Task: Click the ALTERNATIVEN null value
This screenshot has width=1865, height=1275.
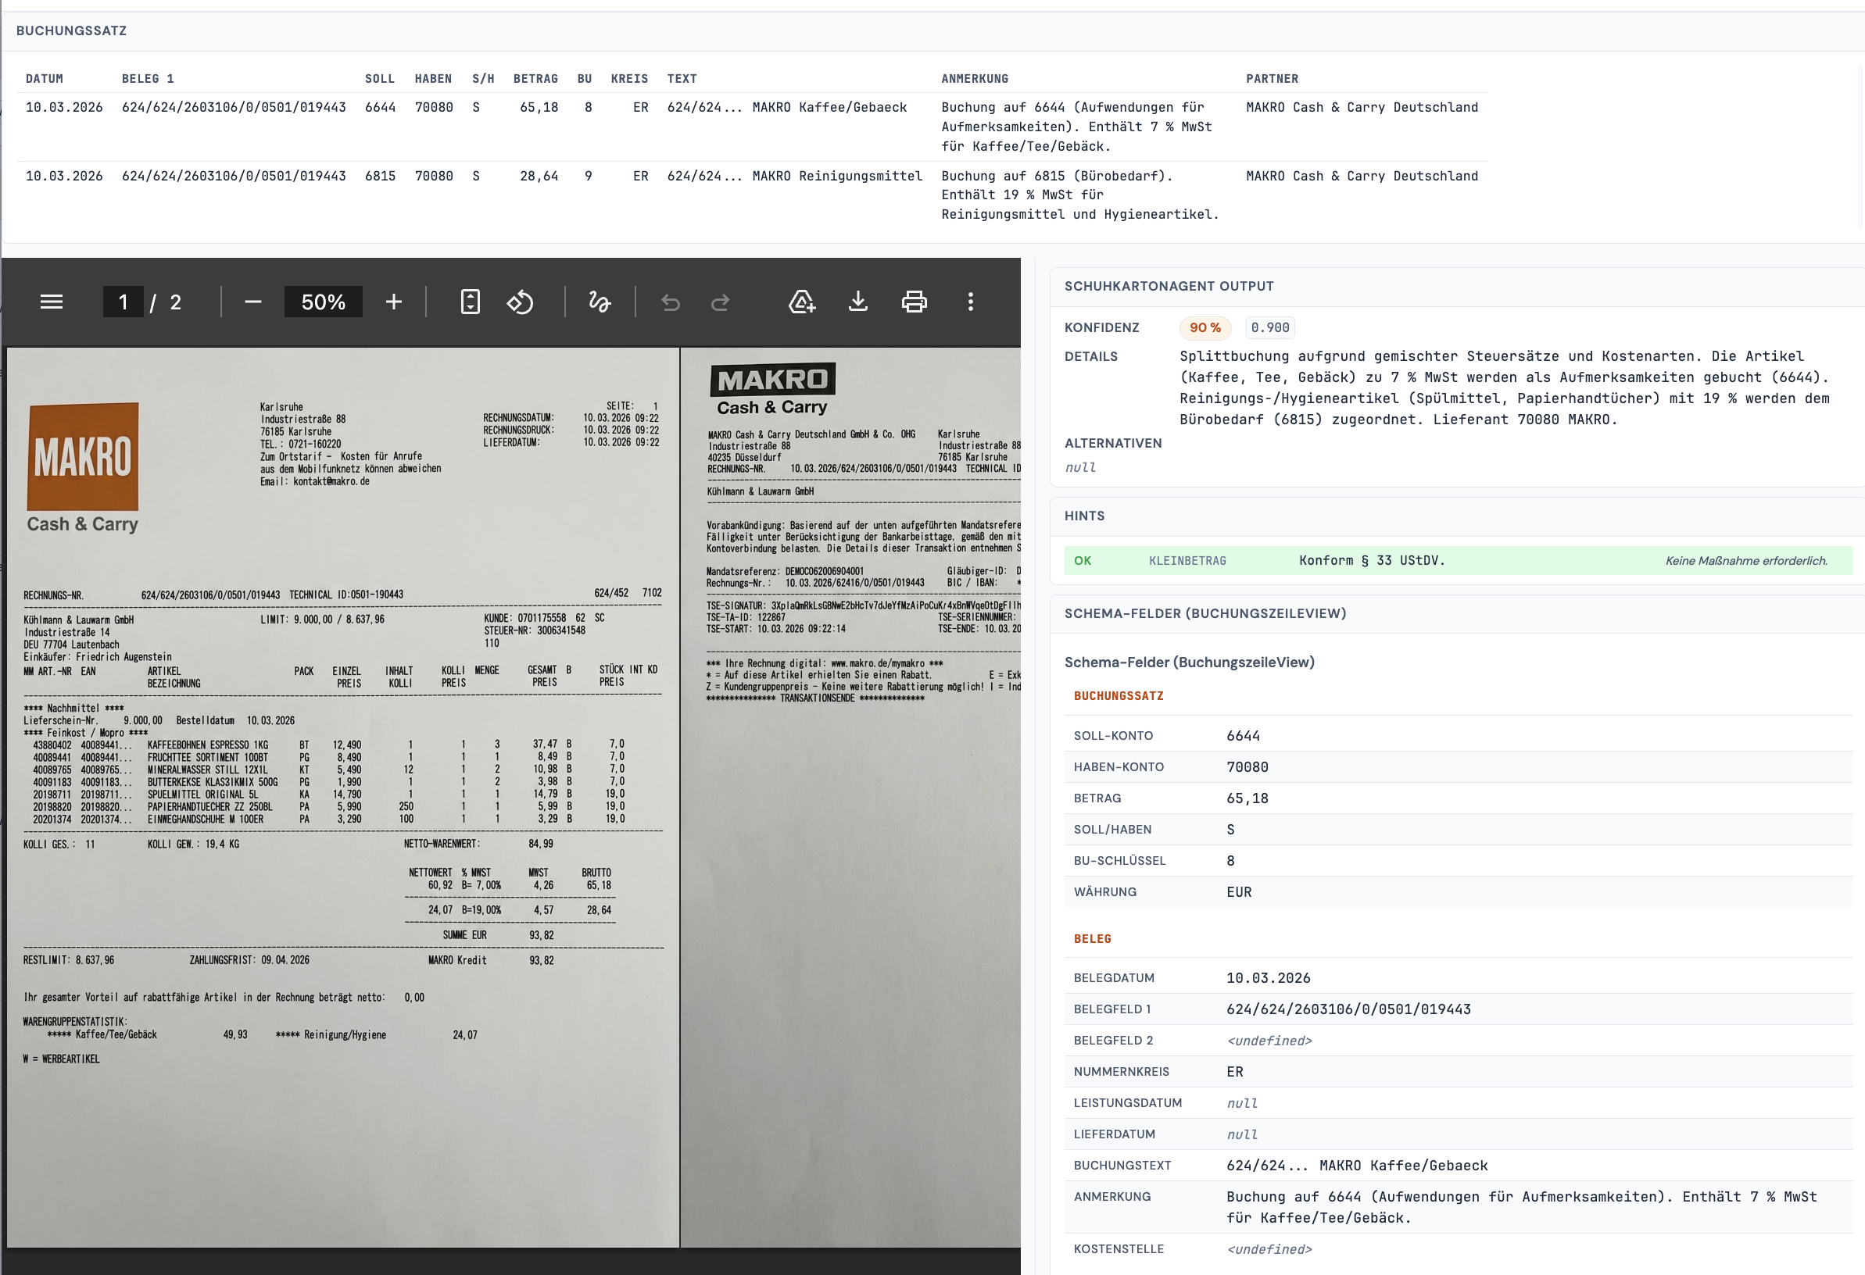Action: [1080, 466]
